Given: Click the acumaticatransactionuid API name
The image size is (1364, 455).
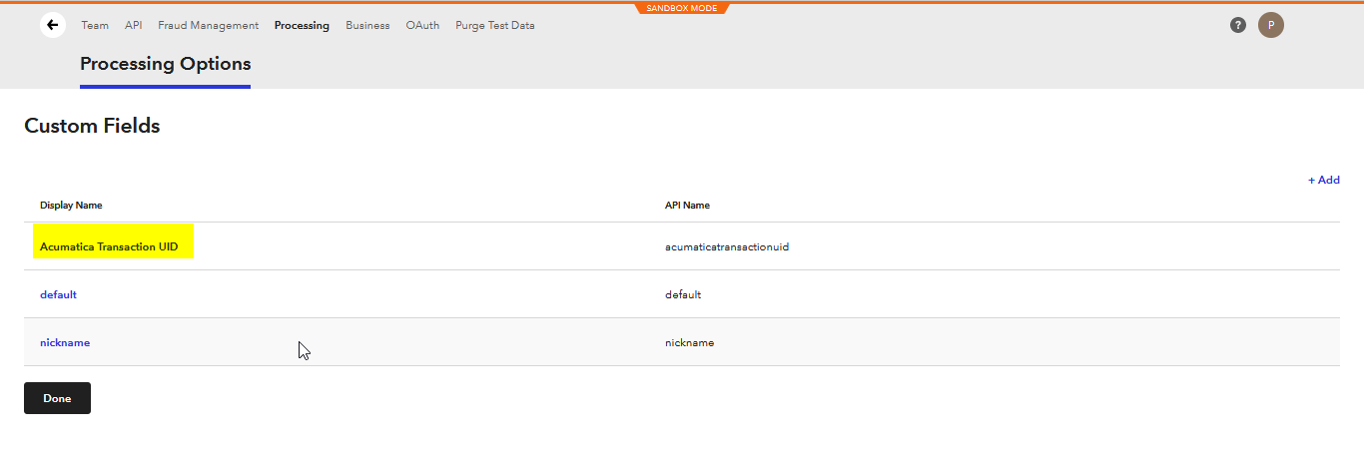Looking at the screenshot, I should 727,246.
